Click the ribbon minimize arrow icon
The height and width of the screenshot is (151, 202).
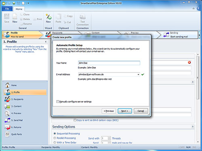click(194, 8)
